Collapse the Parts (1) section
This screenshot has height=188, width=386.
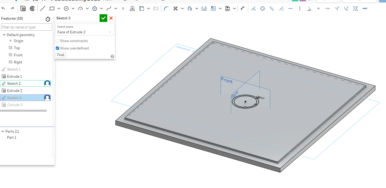3,131
